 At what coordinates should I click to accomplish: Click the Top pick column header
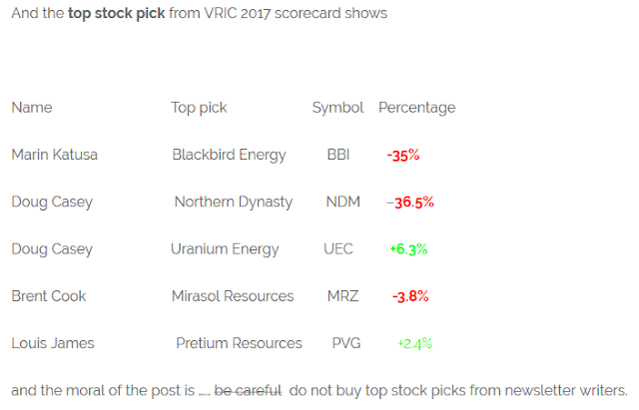click(199, 108)
